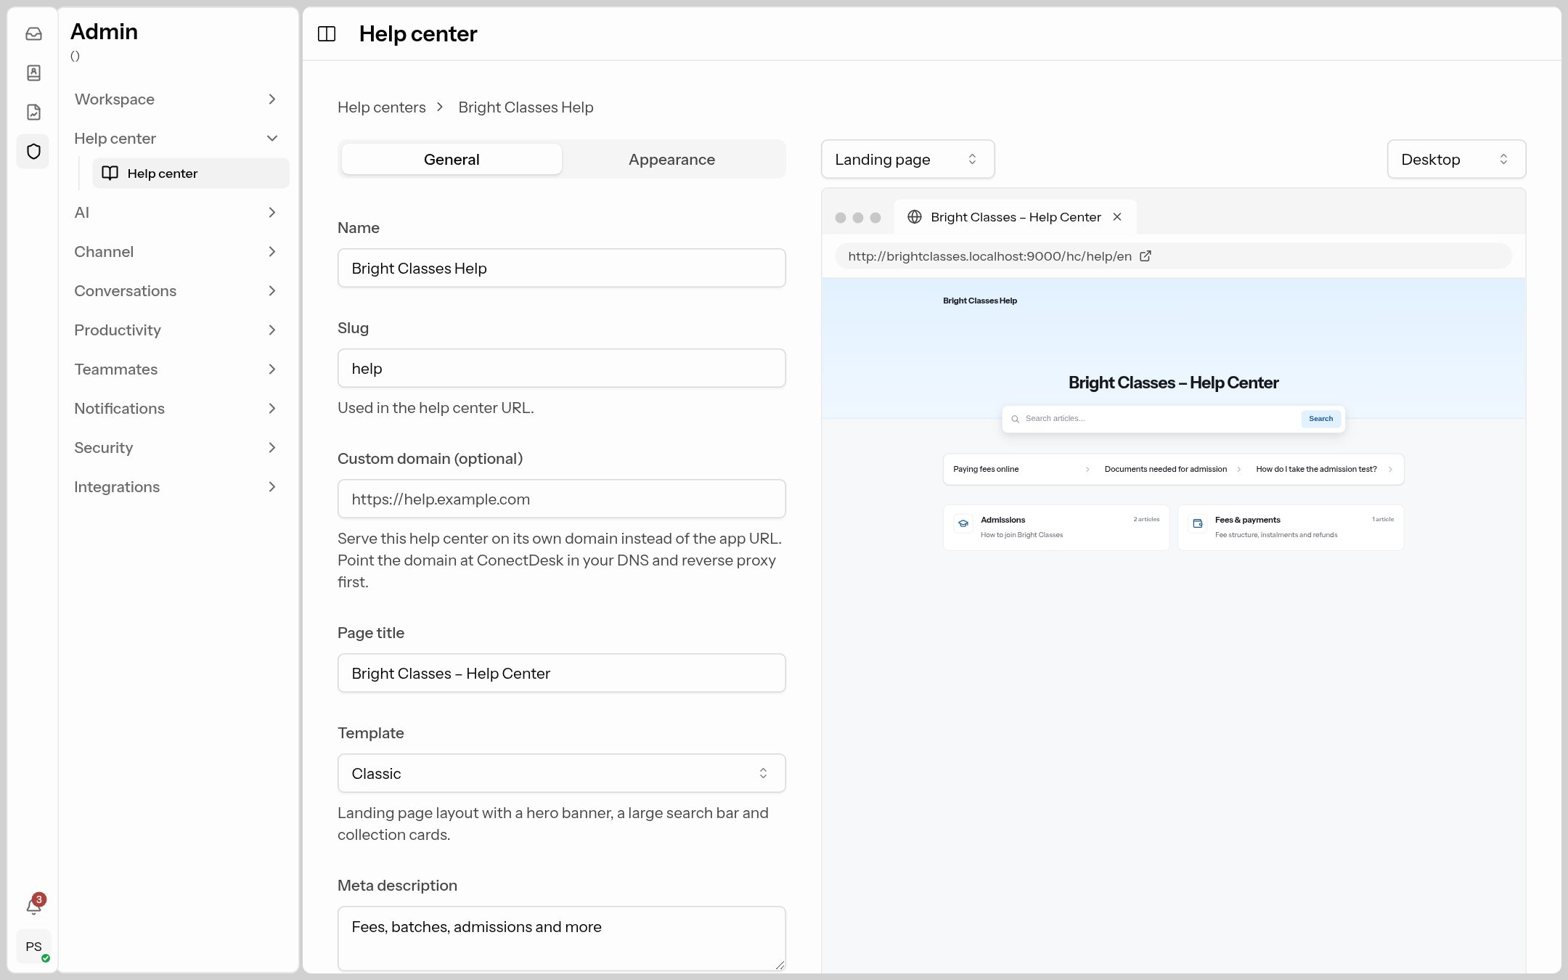Screen dimensions: 1568x980
Task: Click the Slug input field
Action: [x=561, y=369]
